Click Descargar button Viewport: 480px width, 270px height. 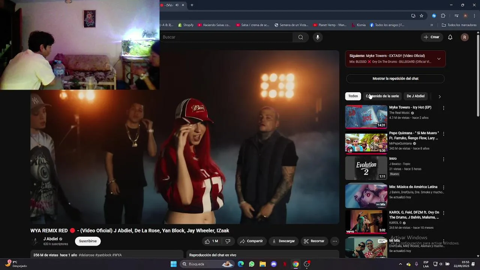click(x=283, y=241)
